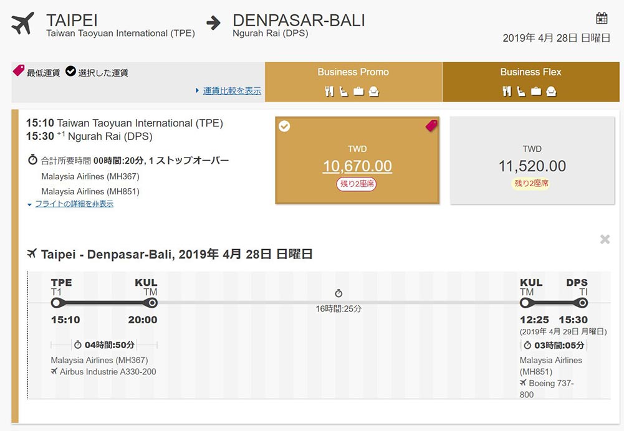The image size is (624, 431).
Task: Click the KUL arrival marker at 20:00
Action: [152, 303]
